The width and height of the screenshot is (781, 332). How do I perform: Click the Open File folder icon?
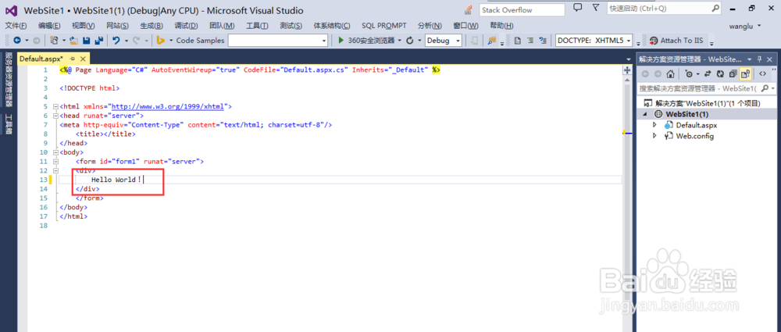pos(74,41)
